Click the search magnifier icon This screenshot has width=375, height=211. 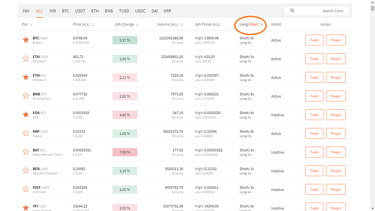click(x=292, y=10)
